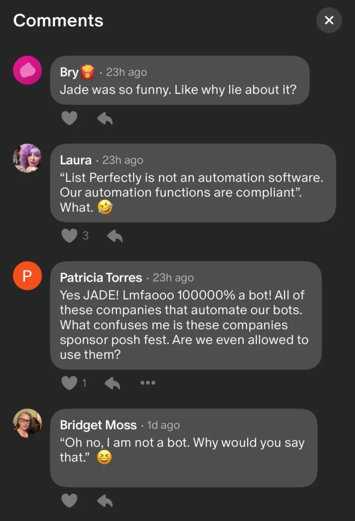
Task: Reply to Patricia Torres's comment
Action: point(112,383)
